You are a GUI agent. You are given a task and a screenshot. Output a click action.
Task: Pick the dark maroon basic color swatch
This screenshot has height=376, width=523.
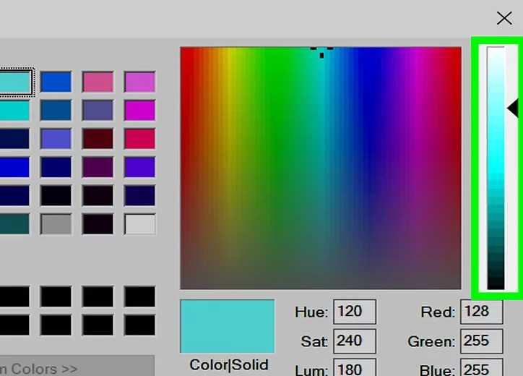[x=98, y=139]
